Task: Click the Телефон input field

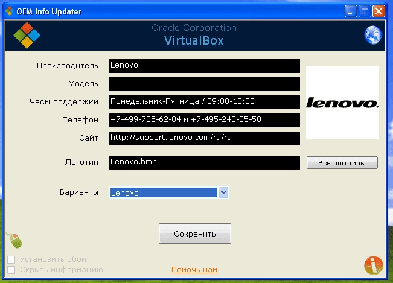Action: (204, 120)
